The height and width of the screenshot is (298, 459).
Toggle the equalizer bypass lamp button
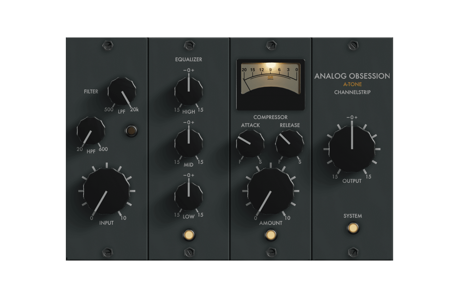(x=189, y=235)
